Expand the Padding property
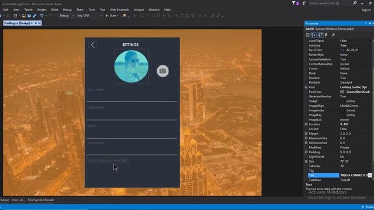 (306, 152)
